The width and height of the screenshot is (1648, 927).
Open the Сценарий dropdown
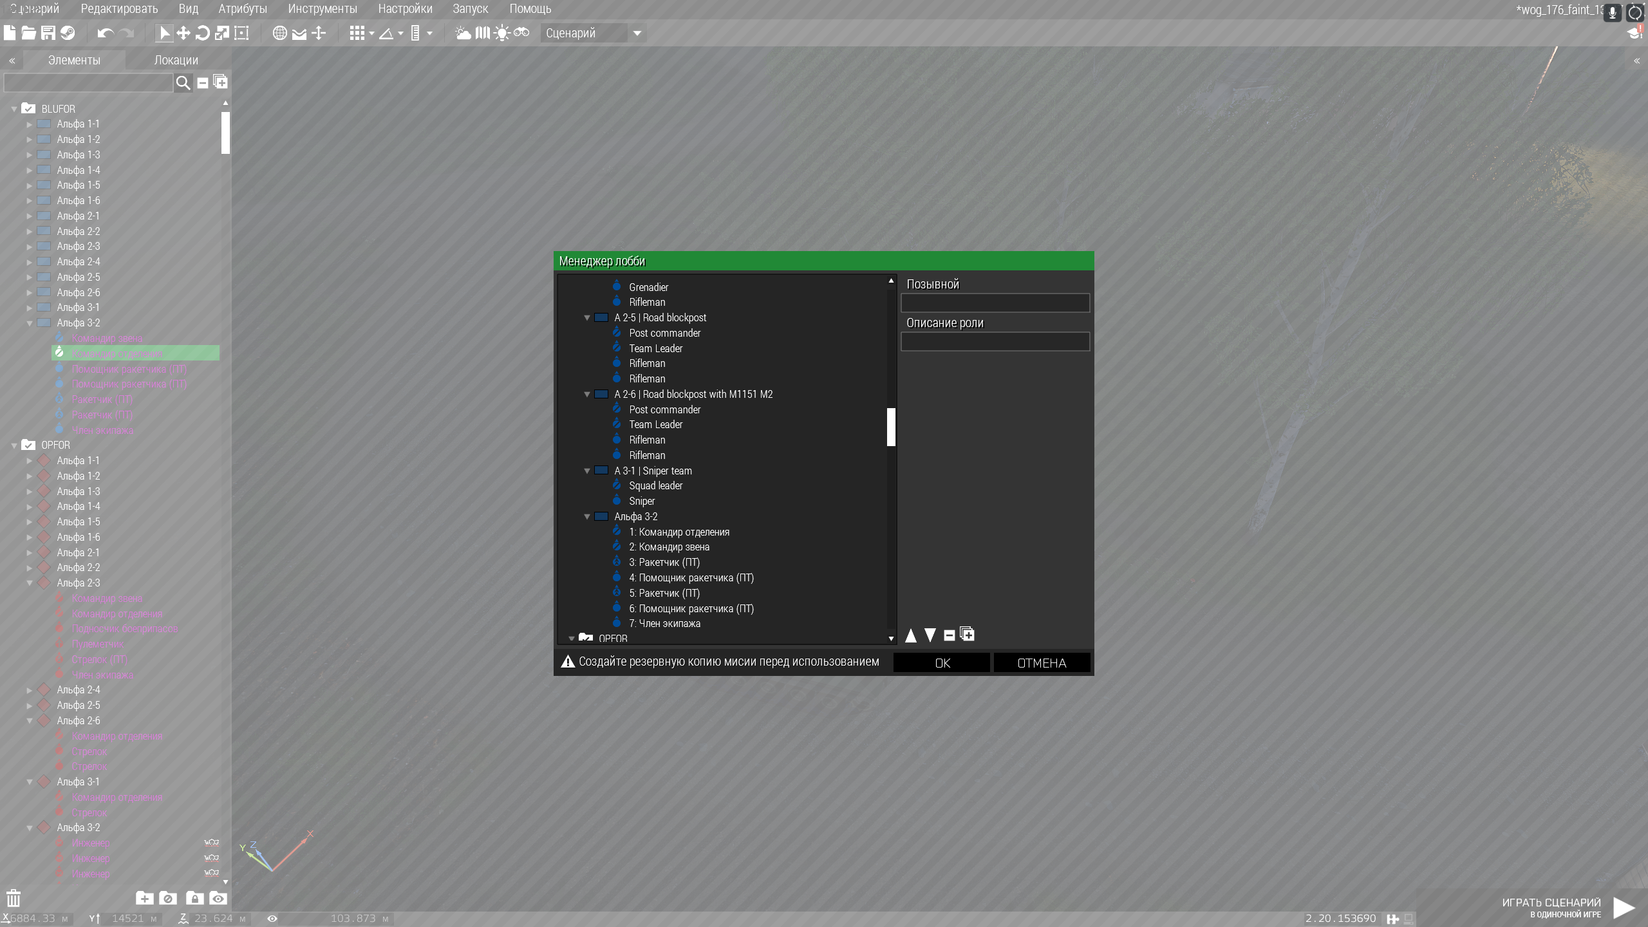point(637,33)
